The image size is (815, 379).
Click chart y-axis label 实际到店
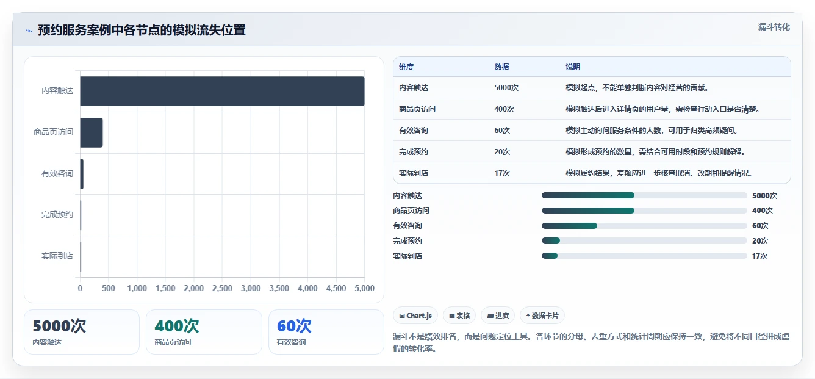[57, 256]
